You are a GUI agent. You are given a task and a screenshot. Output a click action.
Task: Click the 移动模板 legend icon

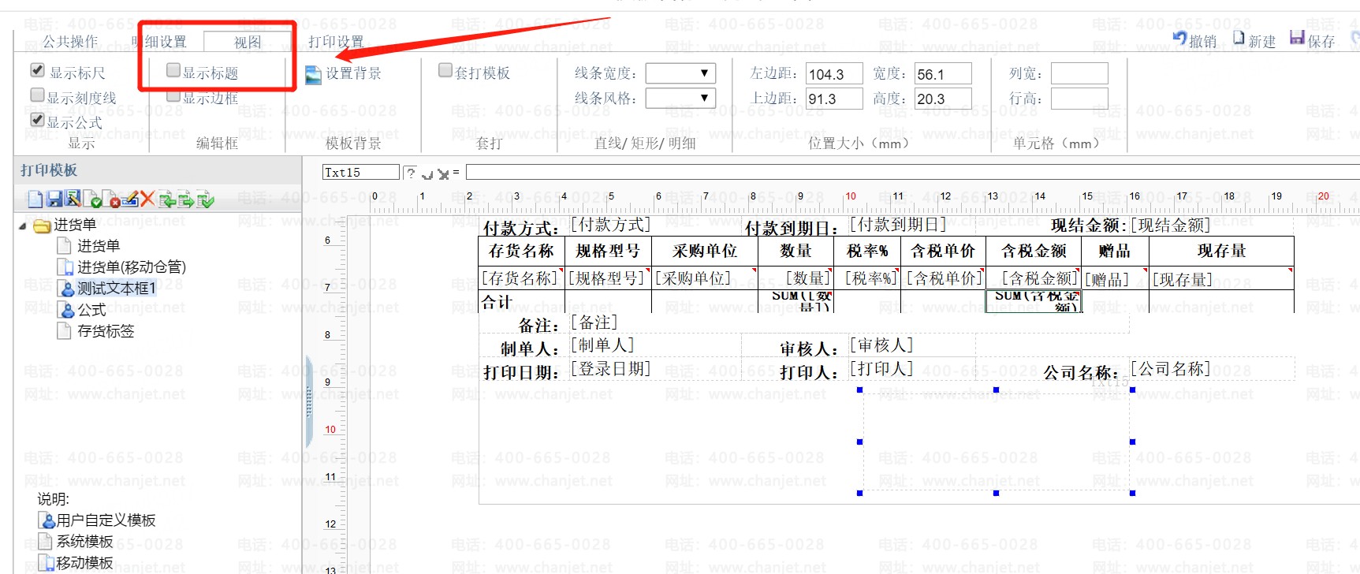(x=47, y=563)
